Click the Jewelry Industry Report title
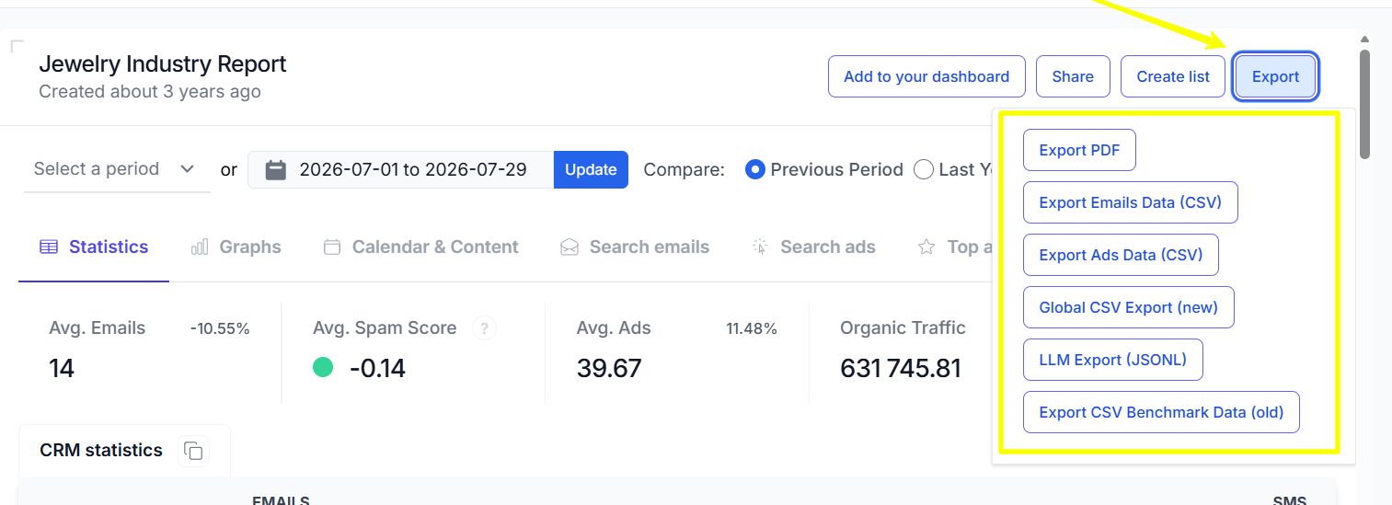This screenshot has height=505, width=1392. (x=163, y=63)
